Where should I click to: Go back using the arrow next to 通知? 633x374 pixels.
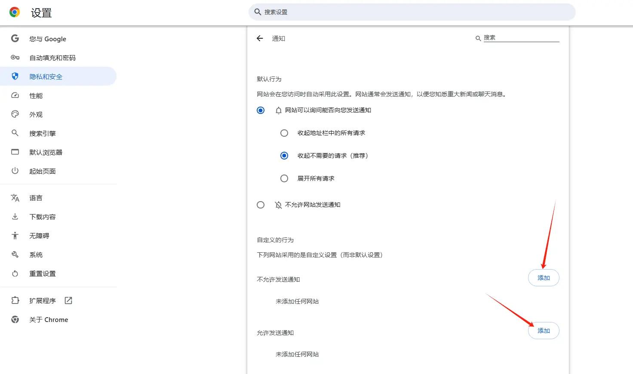point(260,38)
